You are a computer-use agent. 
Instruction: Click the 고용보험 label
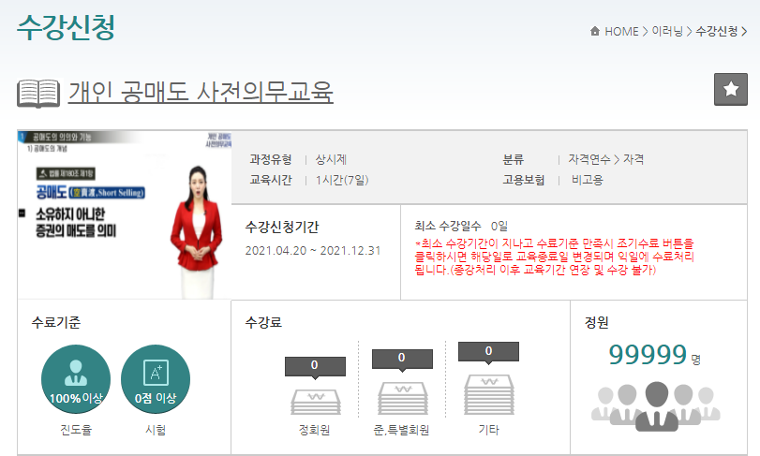point(524,180)
